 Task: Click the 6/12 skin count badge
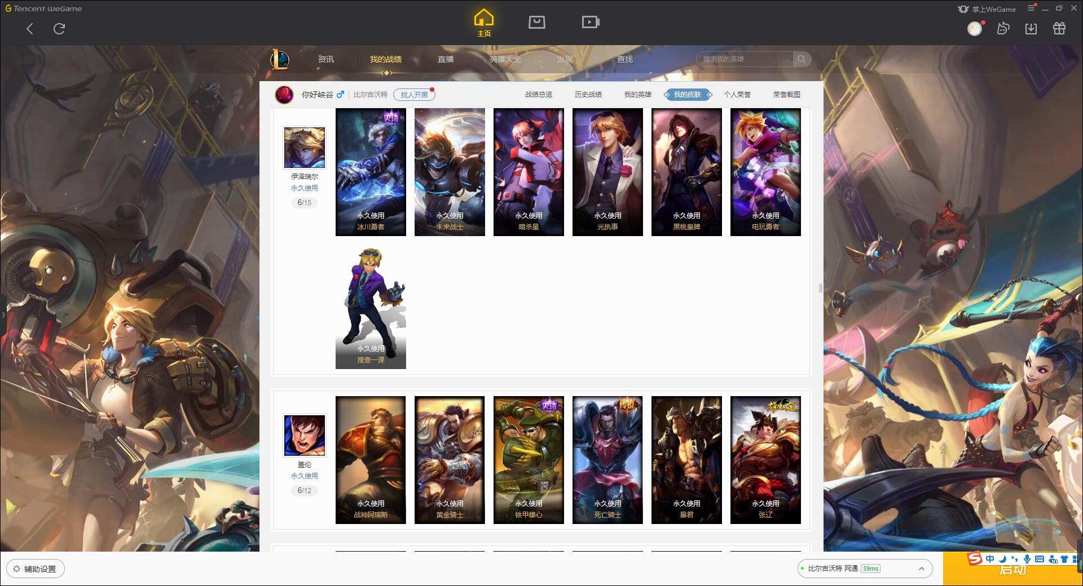[305, 491]
